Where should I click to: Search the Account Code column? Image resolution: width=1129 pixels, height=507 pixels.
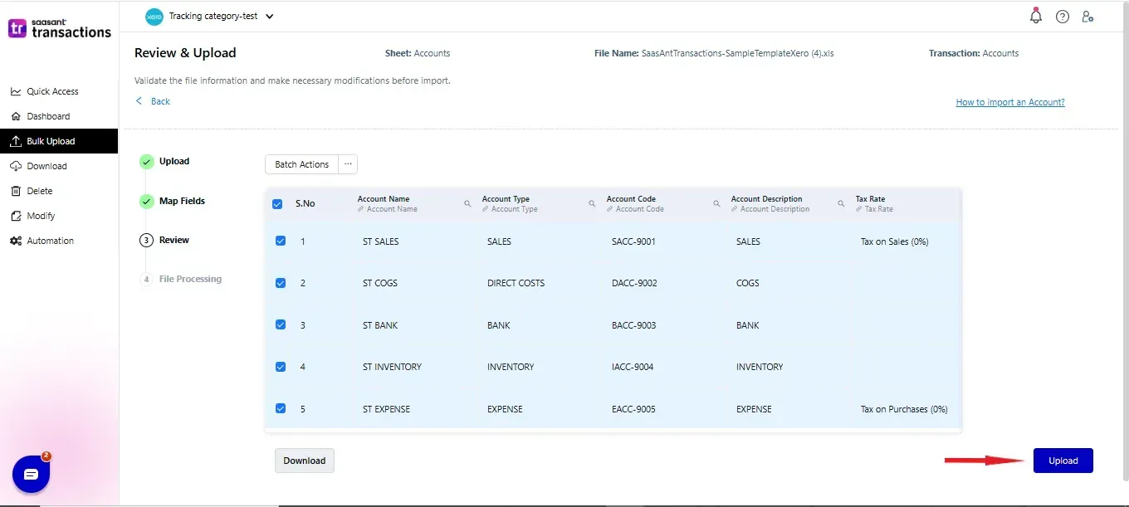coord(716,203)
